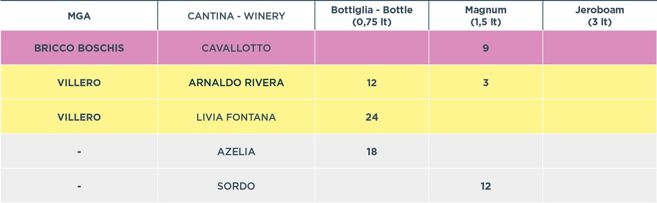Screen dimensions: 657x203
Task: Select the Bottiglia - Bottle (0,75 lt) header
Action: (x=372, y=16)
